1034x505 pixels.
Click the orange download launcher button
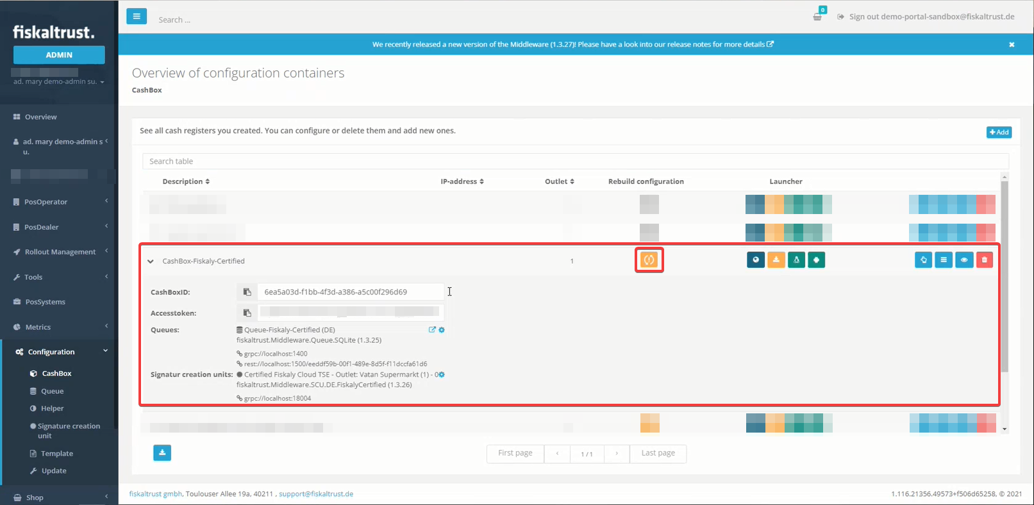click(x=776, y=260)
